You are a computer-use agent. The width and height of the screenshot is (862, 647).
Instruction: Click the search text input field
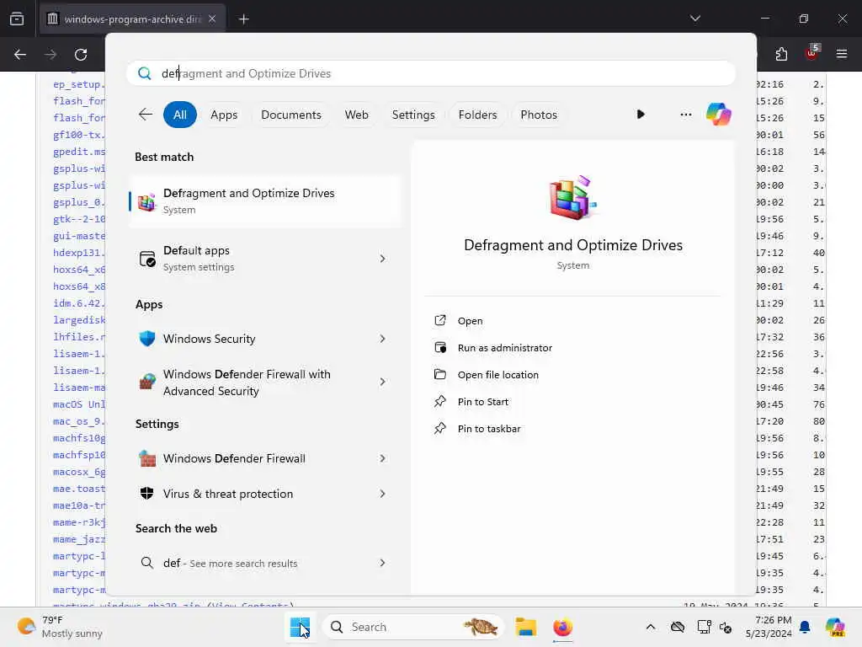pos(431,73)
